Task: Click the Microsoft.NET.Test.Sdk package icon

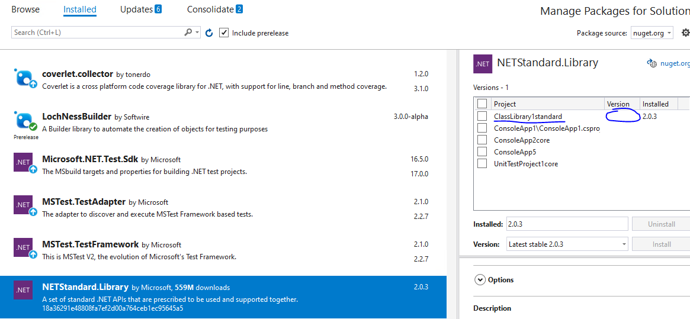Action: [24, 163]
